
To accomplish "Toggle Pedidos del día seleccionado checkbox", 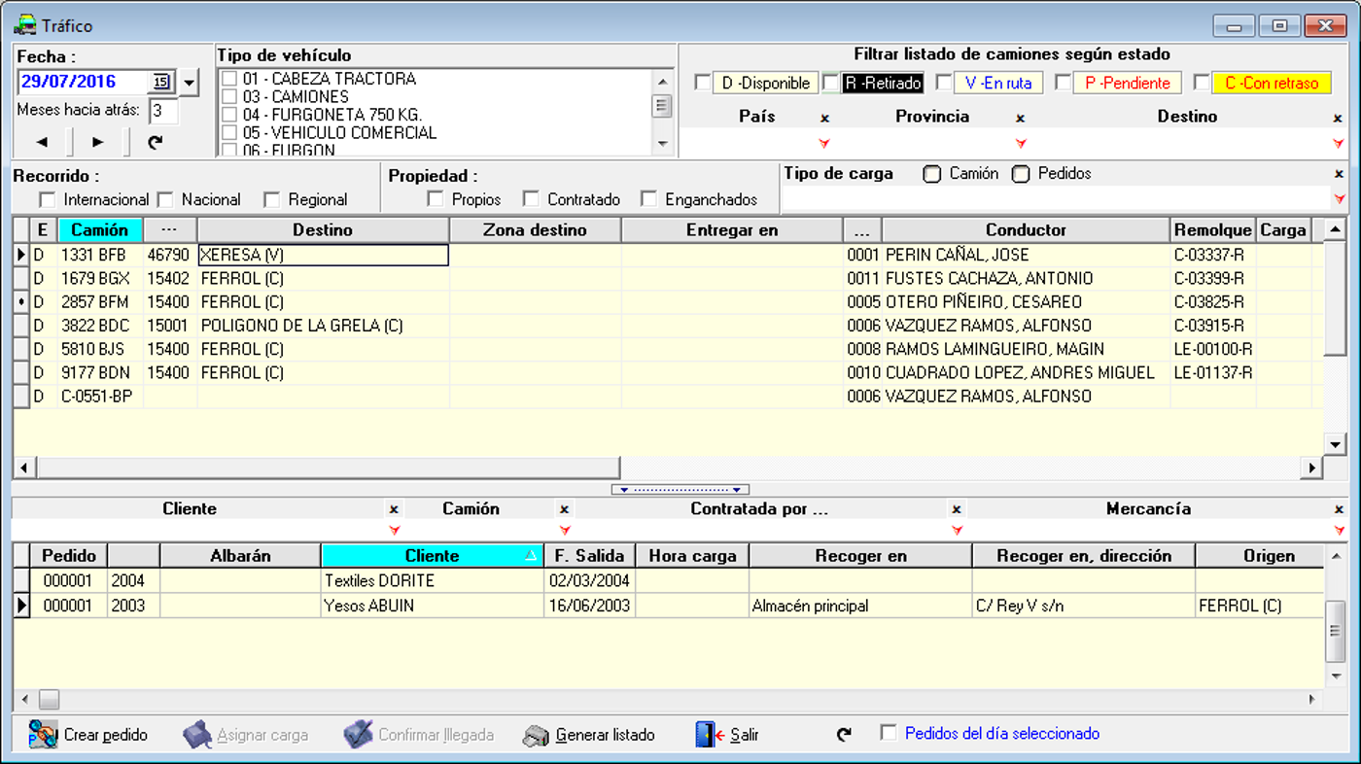I will coord(888,734).
